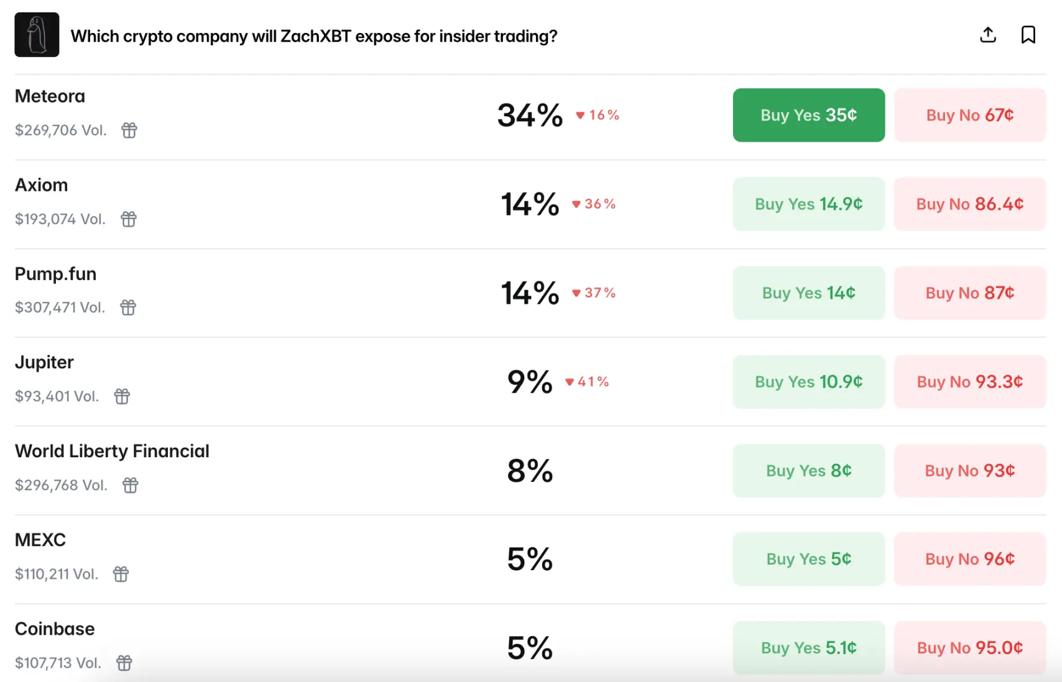Buy No 95.0¢ on Coinbase
This screenshot has width=1062, height=682.
969,648
